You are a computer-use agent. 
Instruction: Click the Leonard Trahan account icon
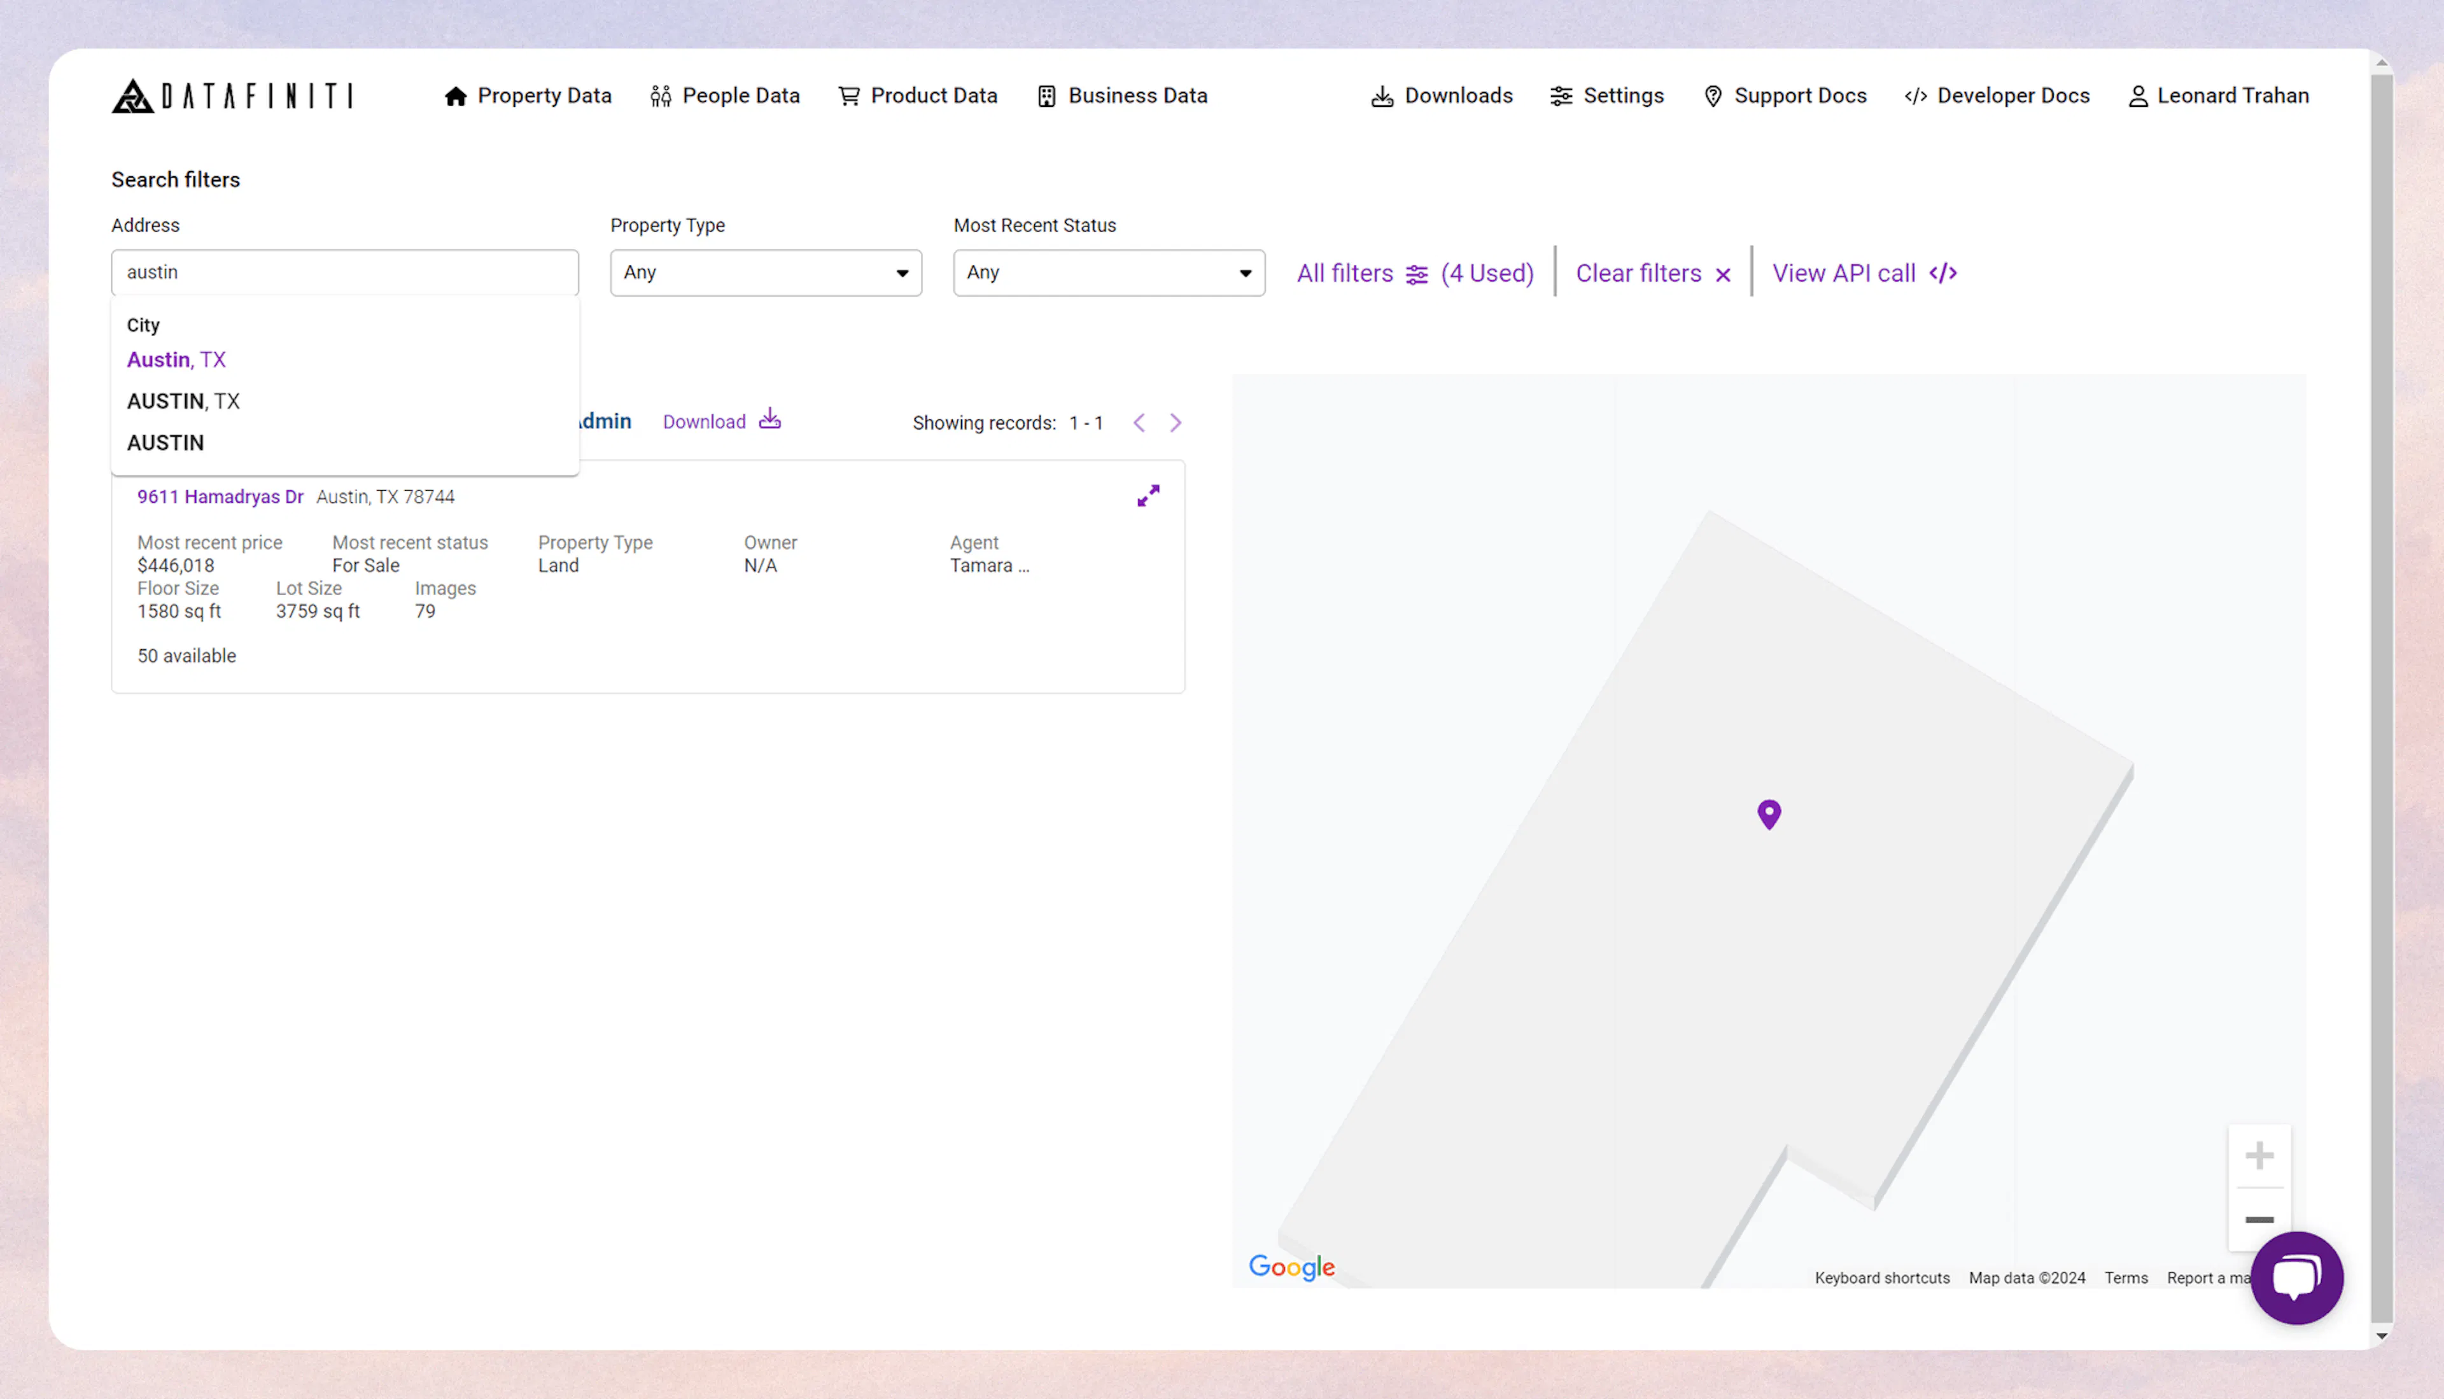click(2137, 95)
